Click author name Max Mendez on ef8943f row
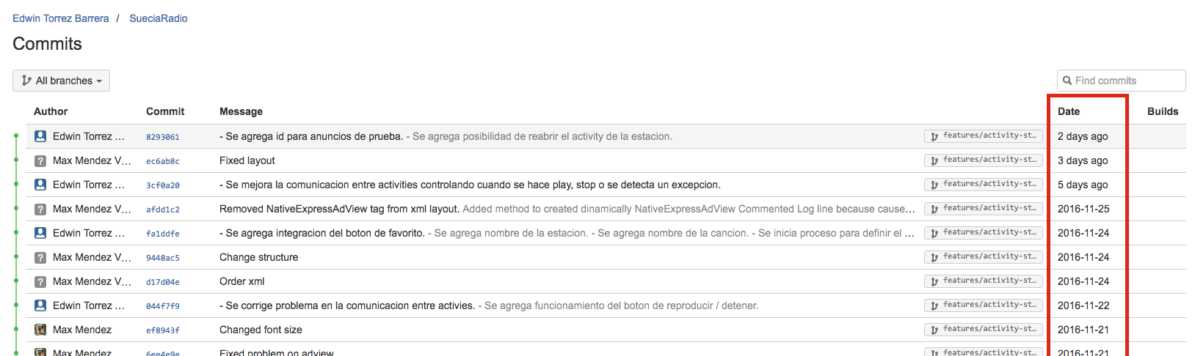Image resolution: width=1195 pixels, height=356 pixels. point(82,330)
